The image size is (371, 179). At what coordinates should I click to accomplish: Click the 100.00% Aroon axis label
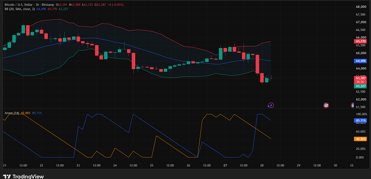pyautogui.click(x=361, y=114)
